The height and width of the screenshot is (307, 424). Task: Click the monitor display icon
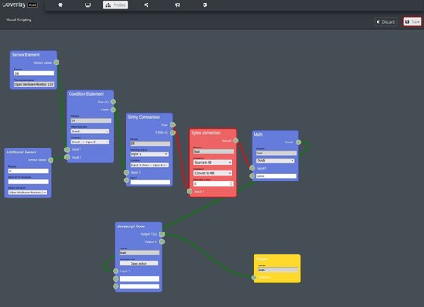point(87,5)
